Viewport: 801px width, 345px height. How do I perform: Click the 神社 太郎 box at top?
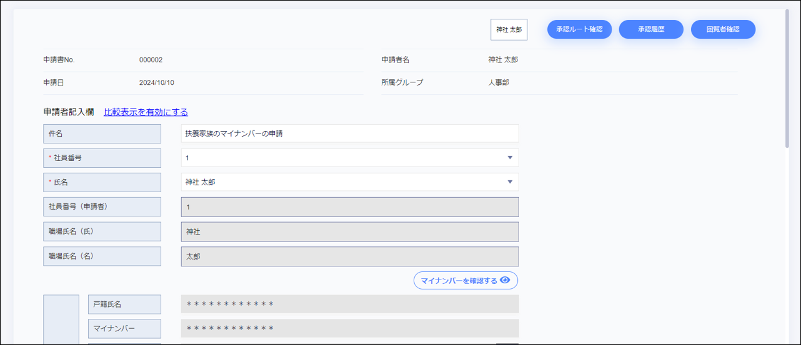[509, 29]
